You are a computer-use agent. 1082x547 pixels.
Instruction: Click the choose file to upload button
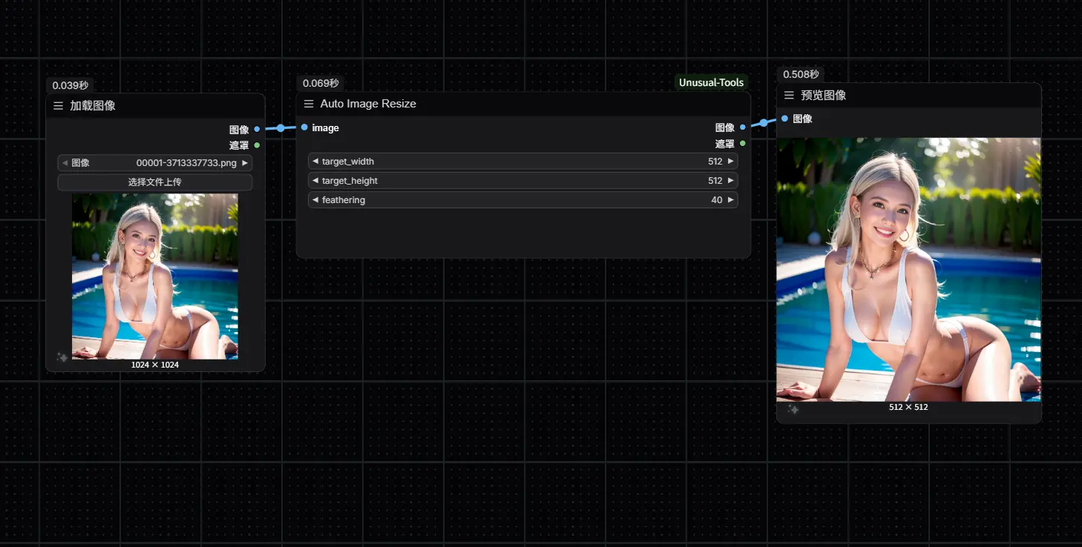(x=154, y=182)
